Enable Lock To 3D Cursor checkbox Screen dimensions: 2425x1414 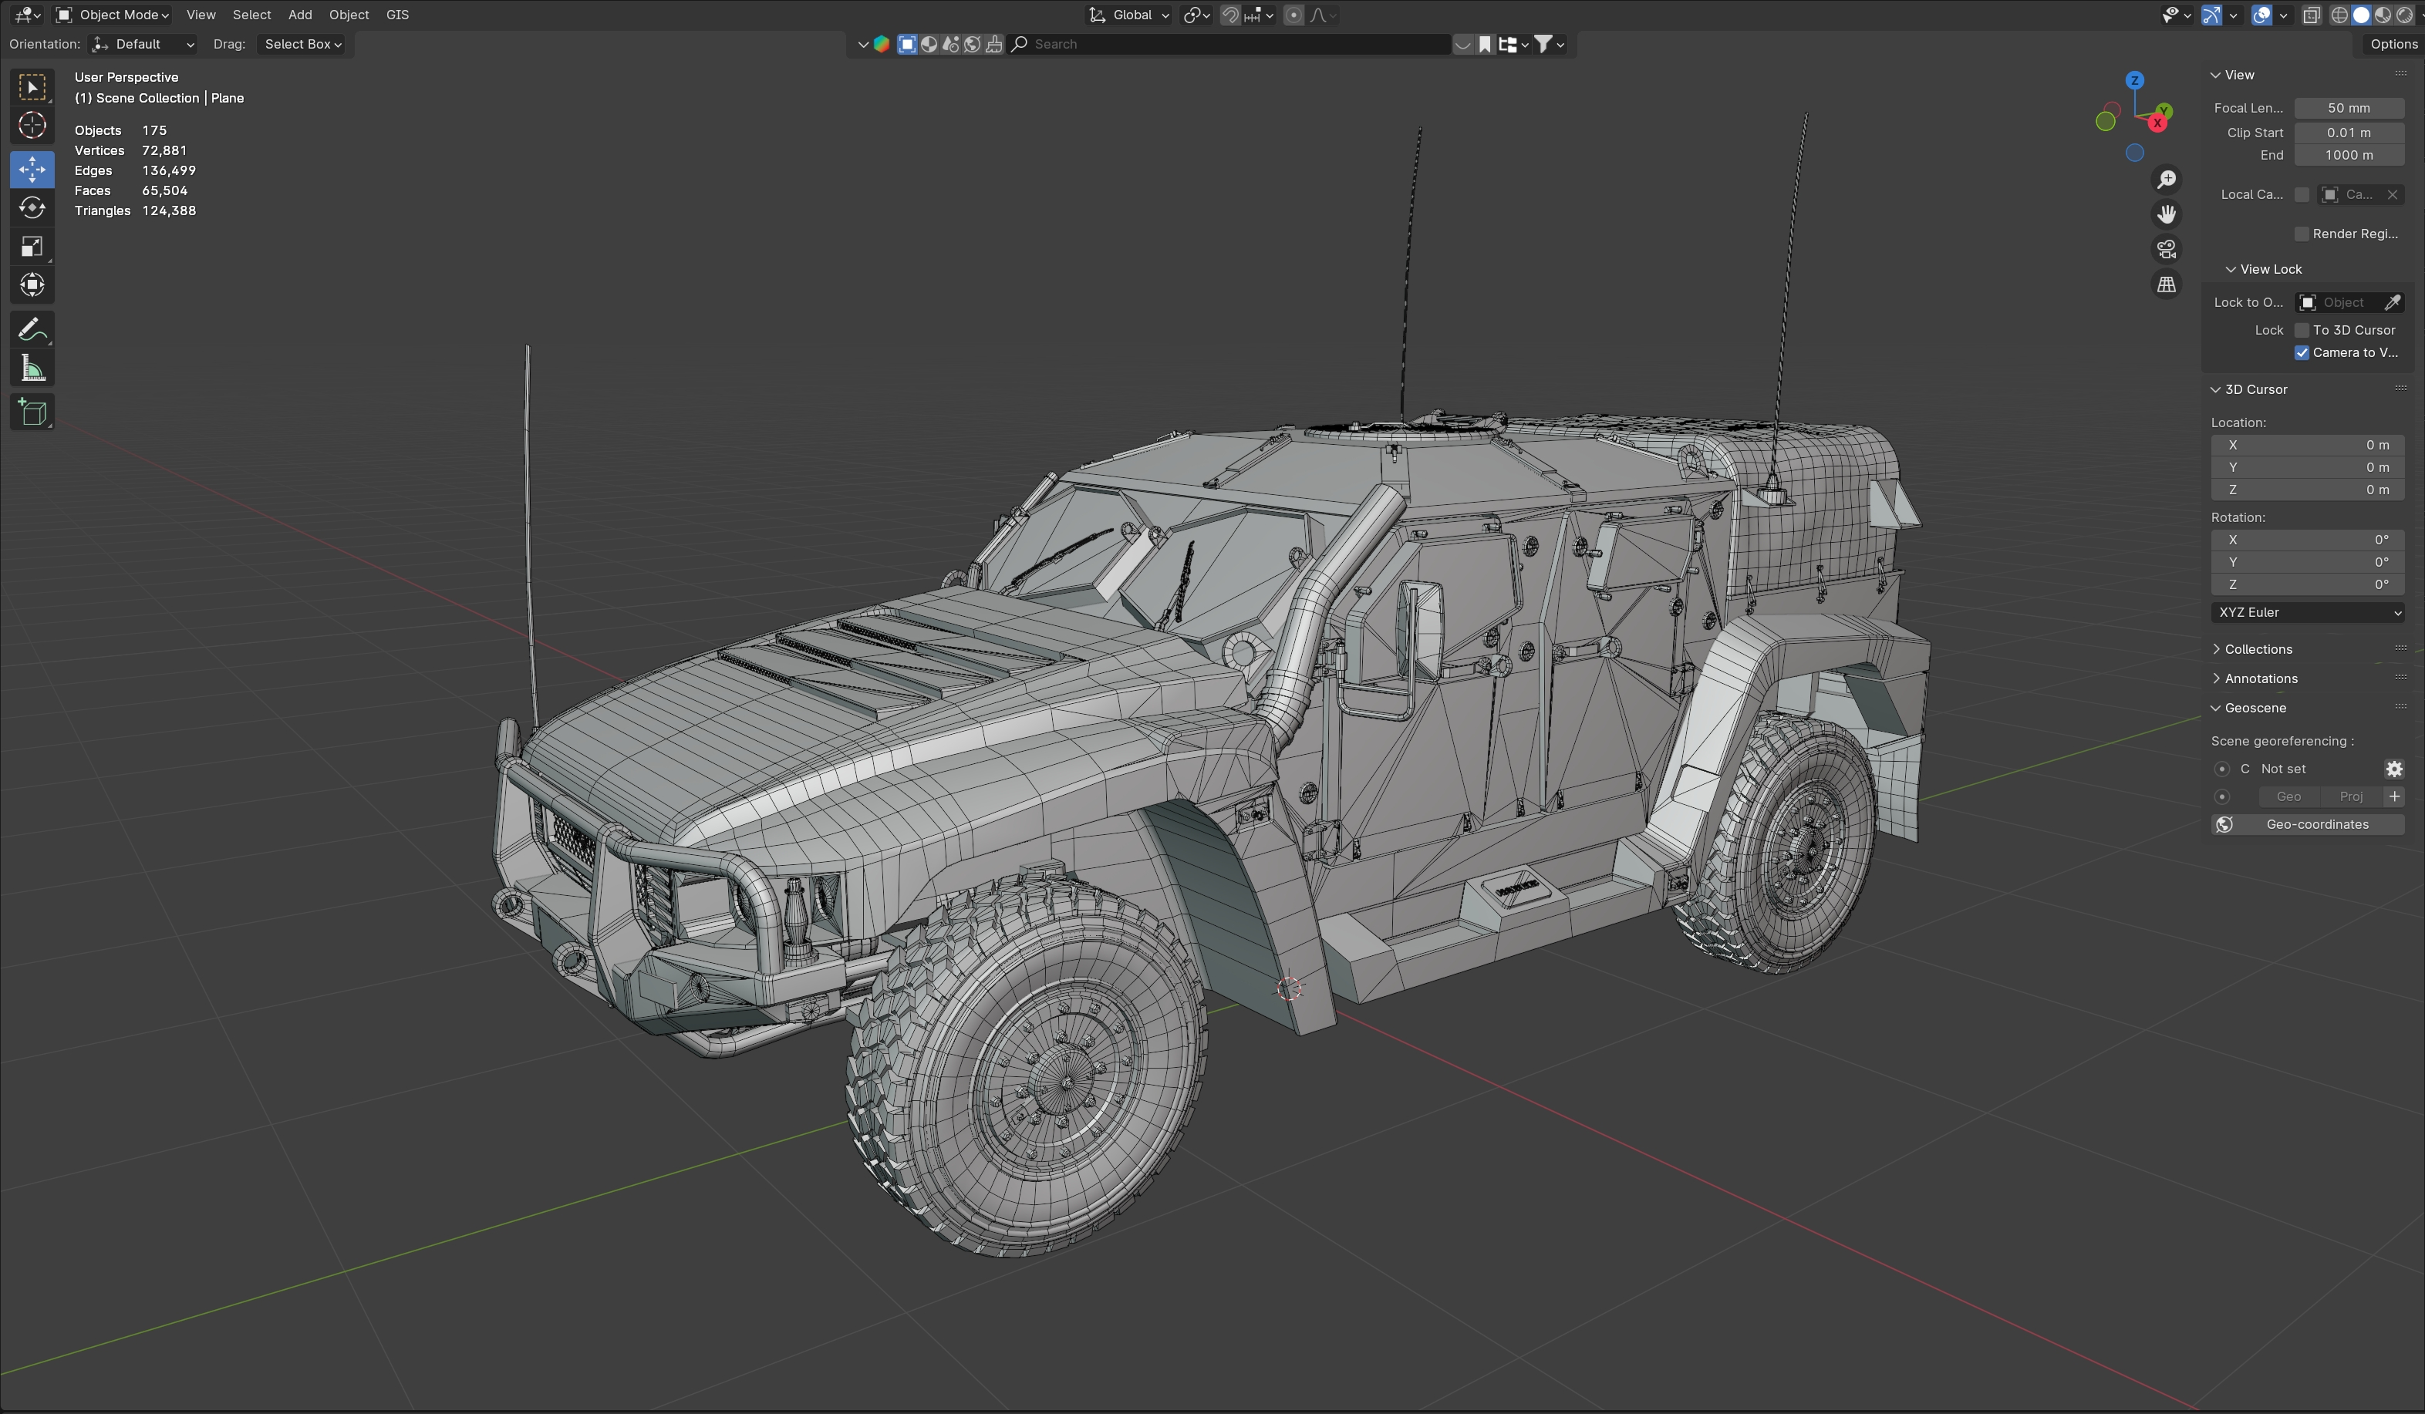click(2302, 330)
